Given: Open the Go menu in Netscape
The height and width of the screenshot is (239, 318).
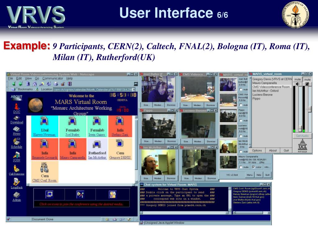Looking at the screenshot, I should [37, 78].
